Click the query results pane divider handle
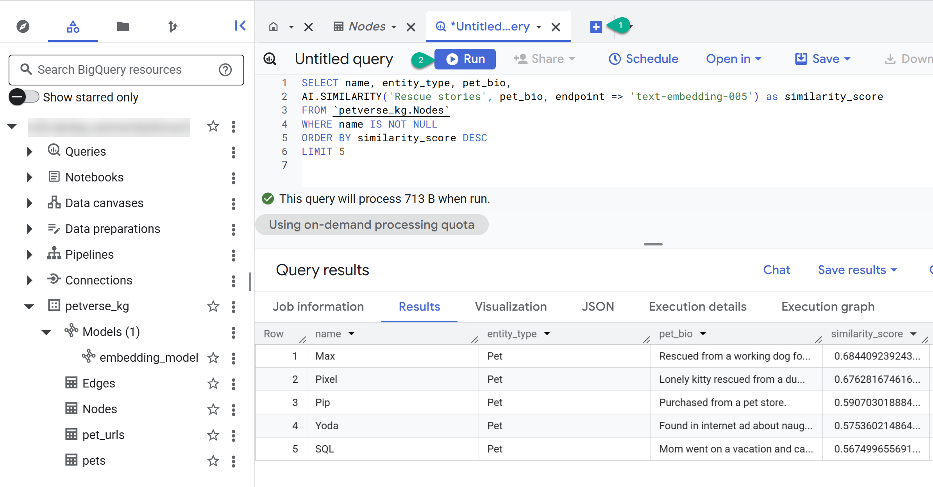The height and width of the screenshot is (487, 933). 653,244
